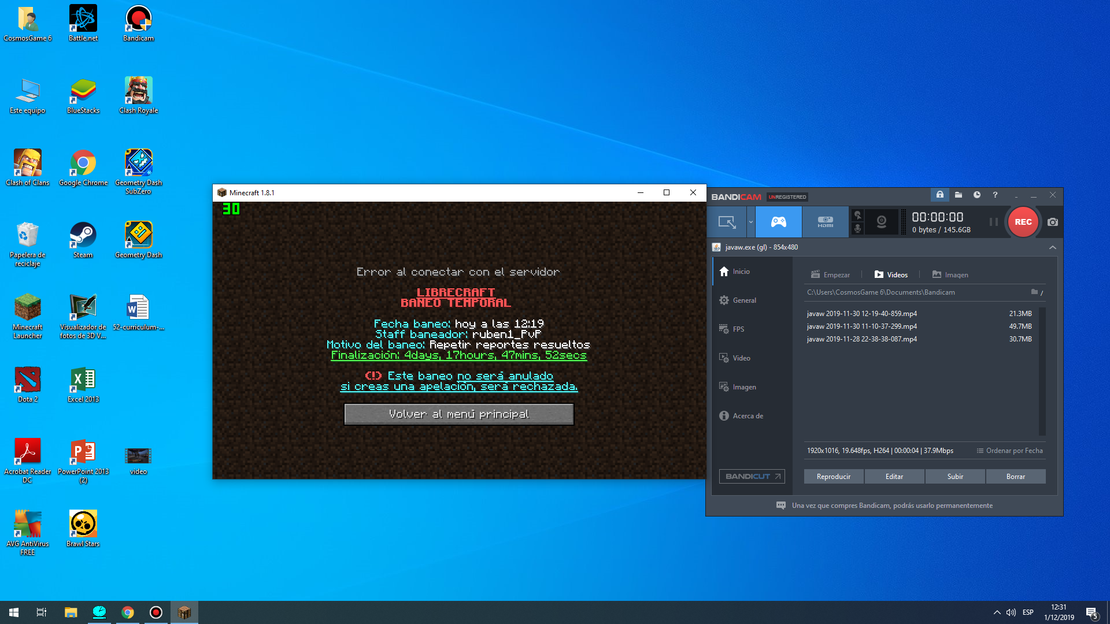Click Volver al menú principal in Minecraft

[459, 414]
